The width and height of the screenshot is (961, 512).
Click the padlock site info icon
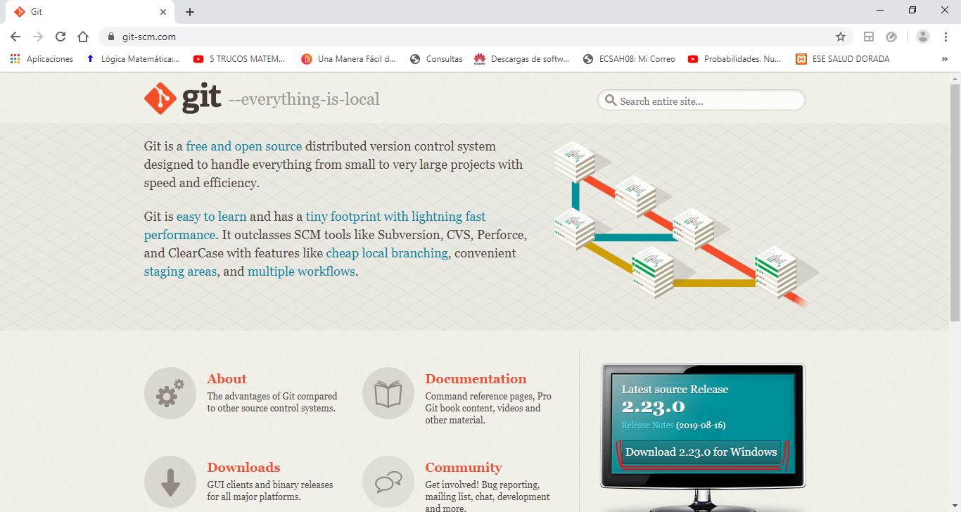coord(110,37)
